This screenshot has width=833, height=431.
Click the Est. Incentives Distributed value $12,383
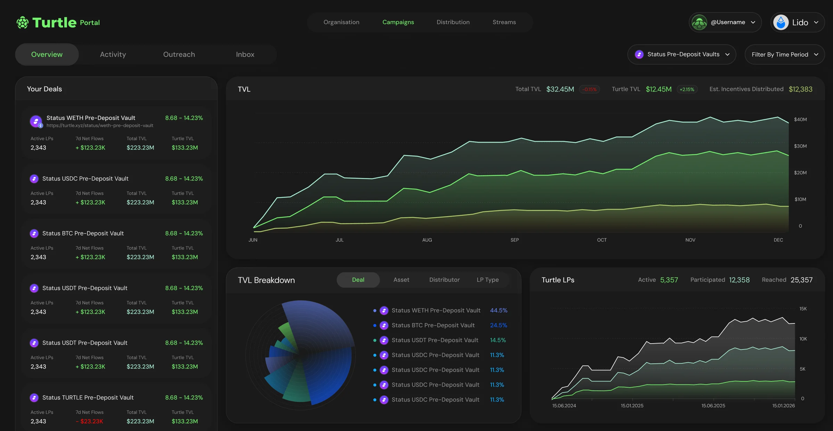tap(800, 89)
